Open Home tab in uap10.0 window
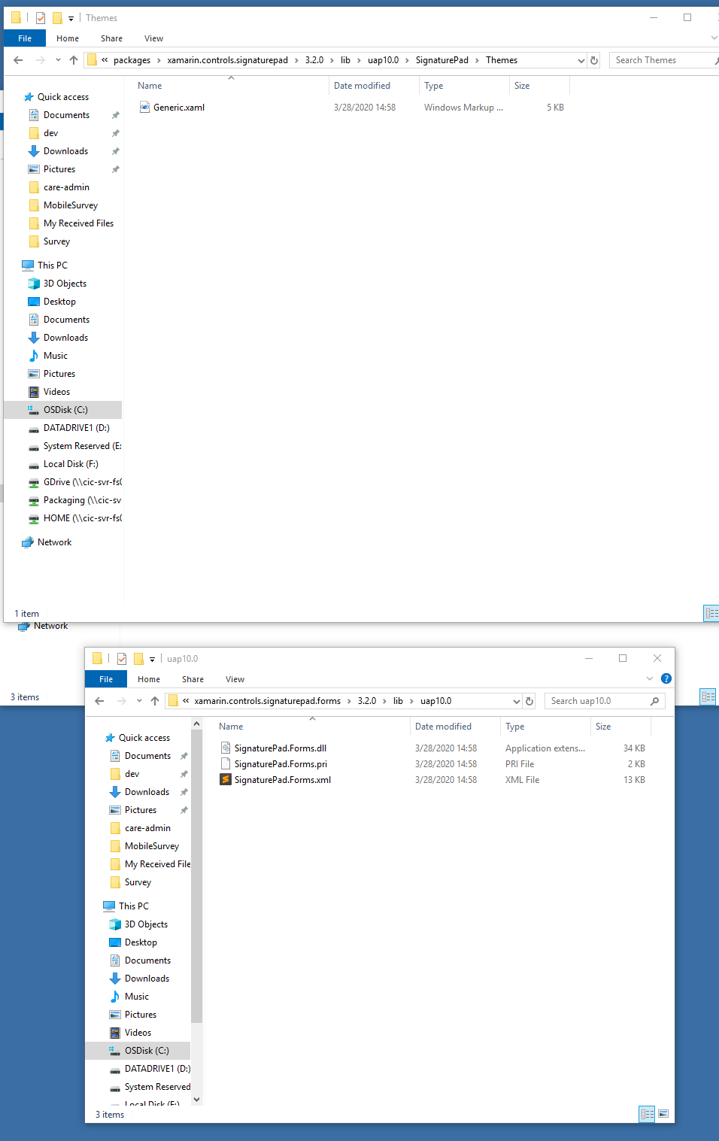The height and width of the screenshot is (1141, 719). click(x=149, y=679)
